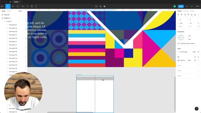Click the gray rectangle in Frame 22
This screenshot has width=201, height=113.
[95, 78]
